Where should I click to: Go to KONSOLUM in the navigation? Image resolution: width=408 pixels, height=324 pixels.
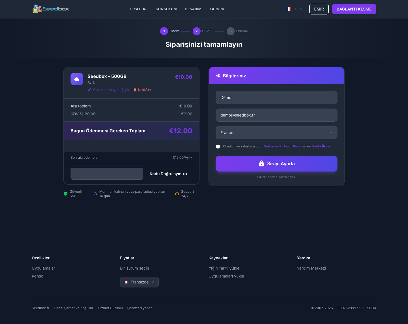[166, 9]
